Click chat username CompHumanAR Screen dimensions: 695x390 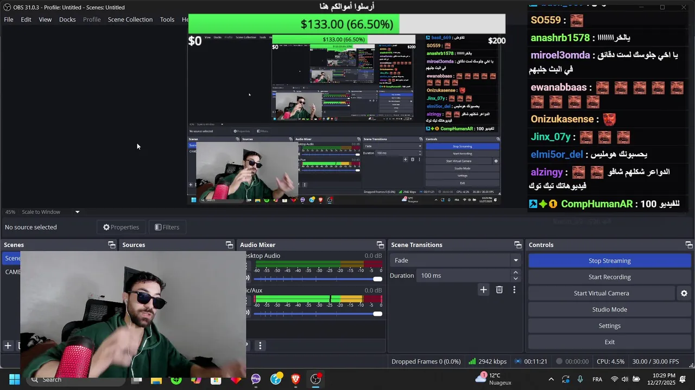click(x=597, y=204)
